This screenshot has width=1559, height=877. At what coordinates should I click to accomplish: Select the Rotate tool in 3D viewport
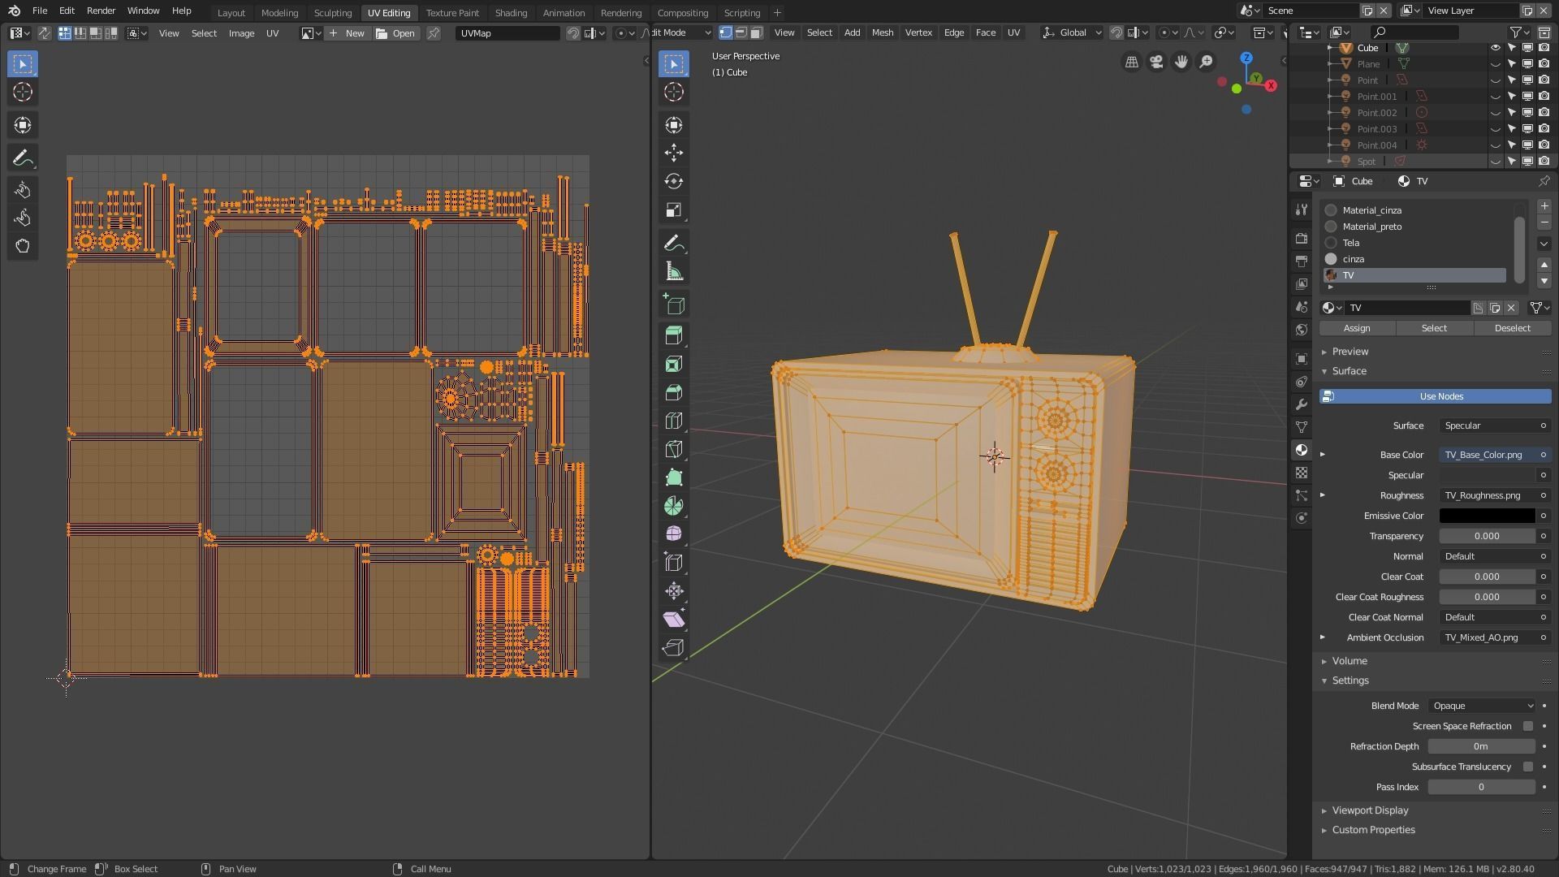(673, 181)
